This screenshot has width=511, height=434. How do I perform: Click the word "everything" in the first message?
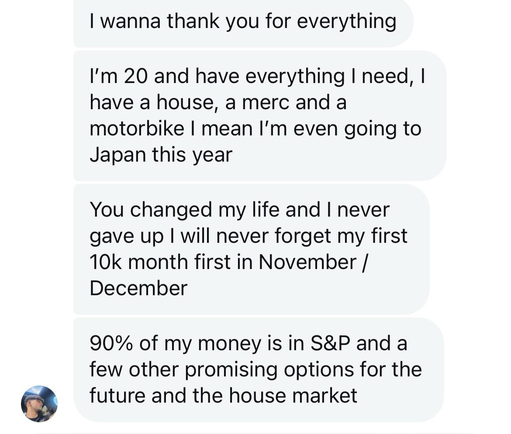click(347, 22)
